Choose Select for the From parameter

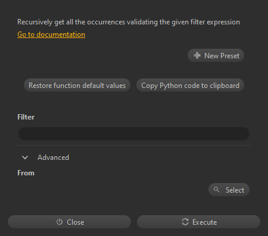pos(229,190)
